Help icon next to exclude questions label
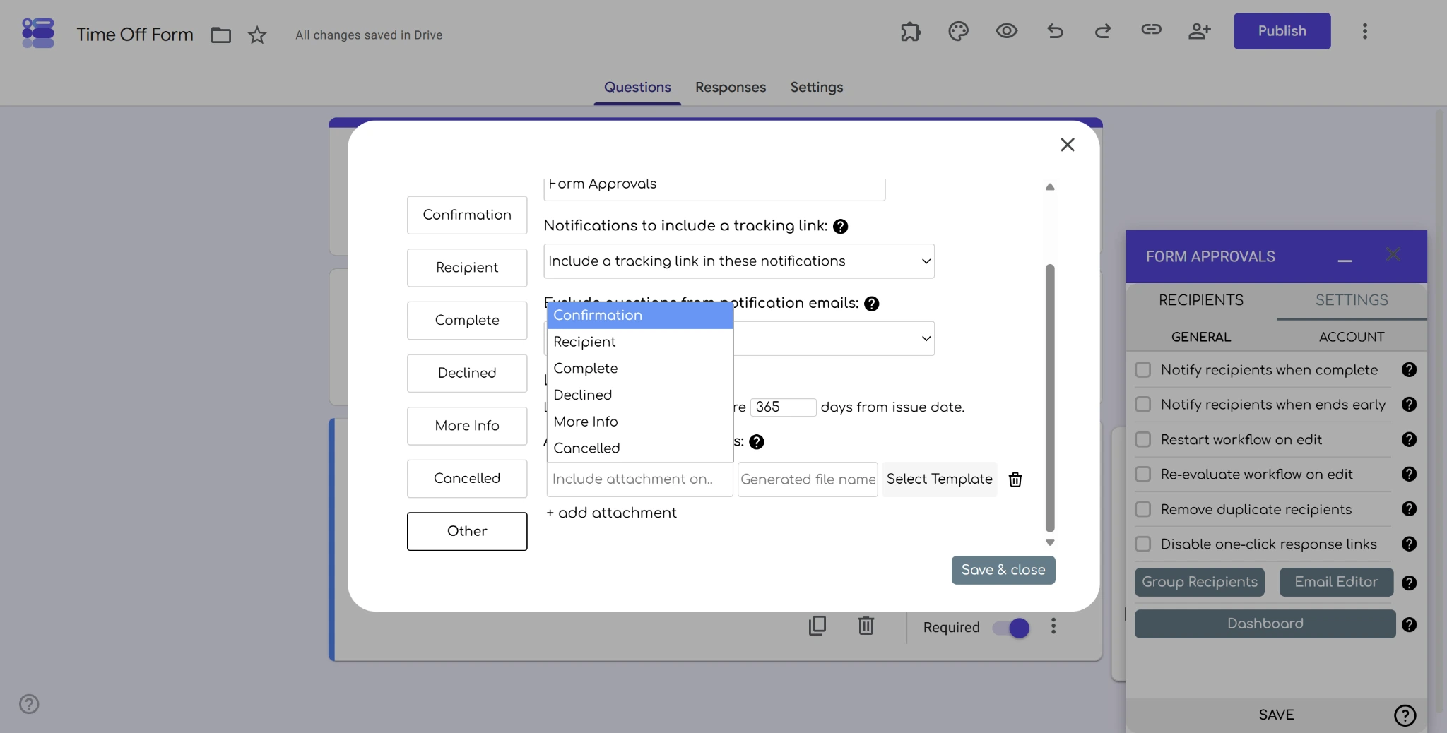Viewport: 1447px width, 733px height. pos(871,304)
